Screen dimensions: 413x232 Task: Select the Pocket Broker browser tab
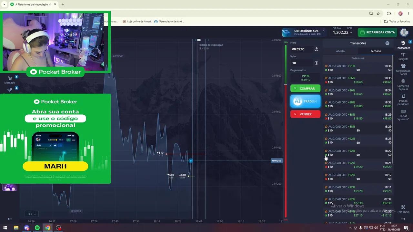click(33, 5)
